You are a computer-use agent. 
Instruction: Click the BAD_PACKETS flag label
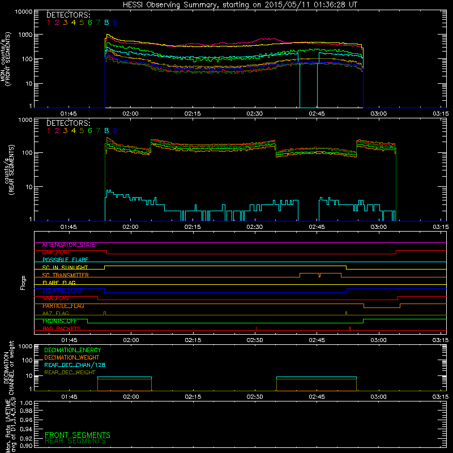62,329
